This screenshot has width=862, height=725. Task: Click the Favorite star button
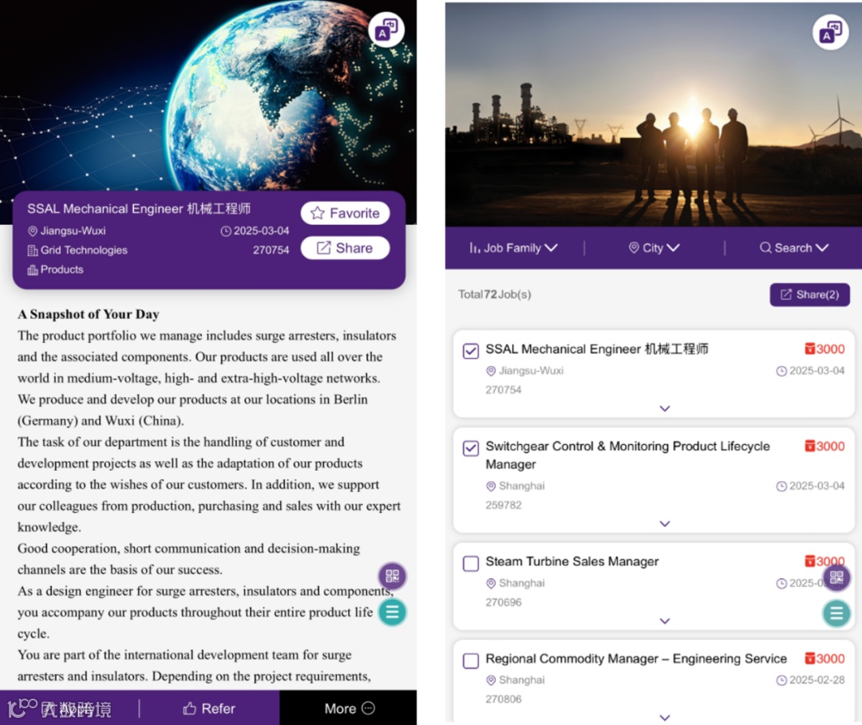click(x=346, y=213)
